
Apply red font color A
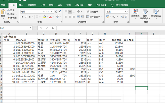50,17
